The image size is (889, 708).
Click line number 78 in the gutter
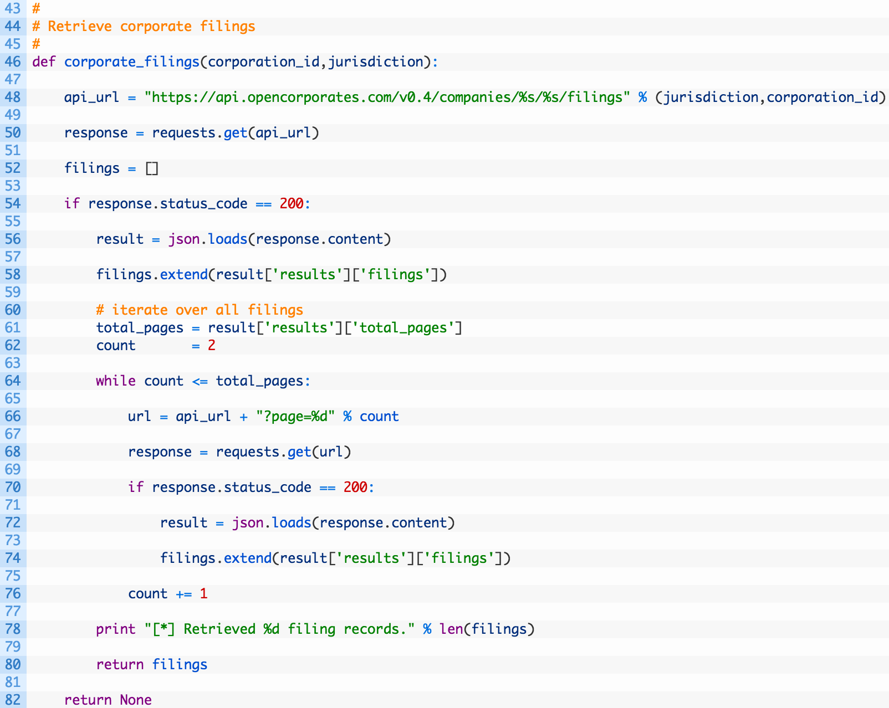13,629
